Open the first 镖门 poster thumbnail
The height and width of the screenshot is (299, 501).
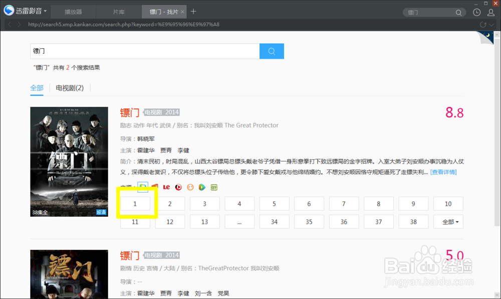69,162
